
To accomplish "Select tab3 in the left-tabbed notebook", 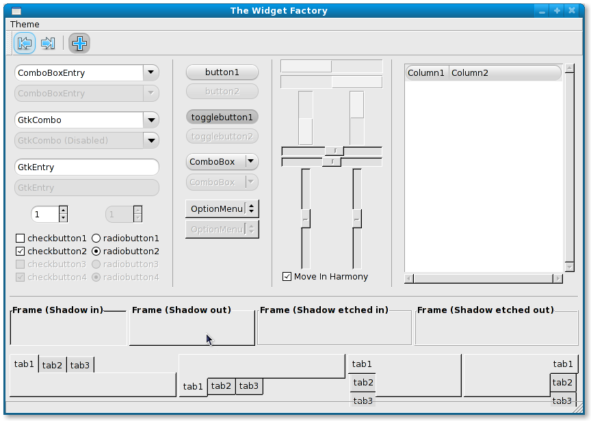I will 363,400.
